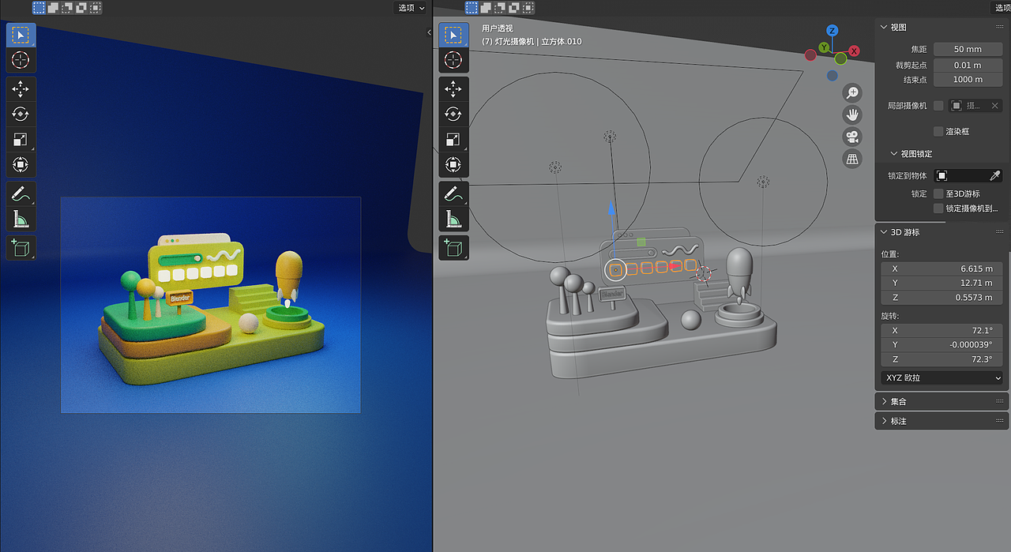
Task: Select the Cursor tool in right viewport
Action: coord(453,60)
